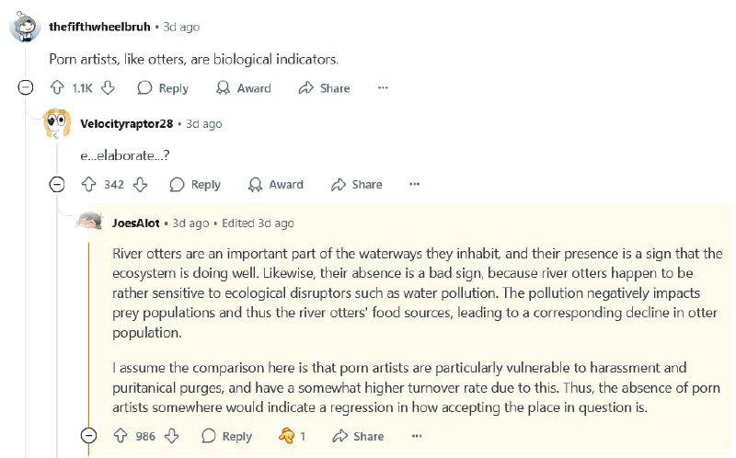This screenshot has height=458, width=736.
Task: Collapse Velocityraptor28's comment thread
Action: pyautogui.click(x=57, y=185)
